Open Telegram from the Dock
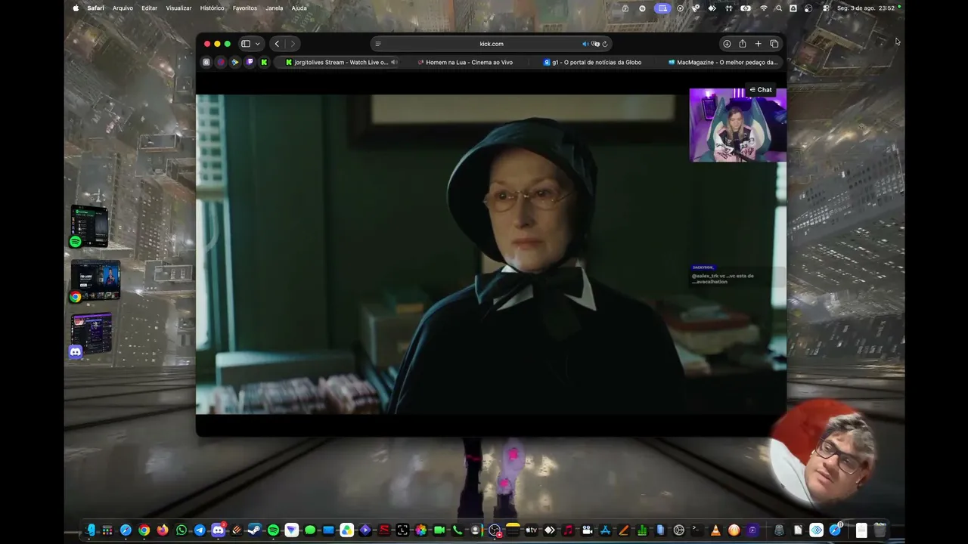The height and width of the screenshot is (544, 968). (200, 530)
